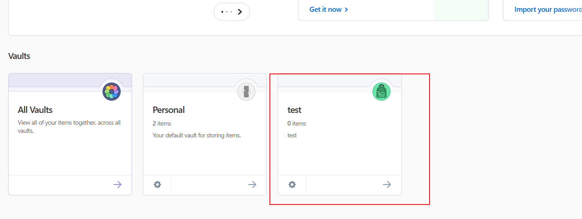The image size is (582, 219).
Task: Click the Personal vault keyhole icon
Action: (246, 92)
